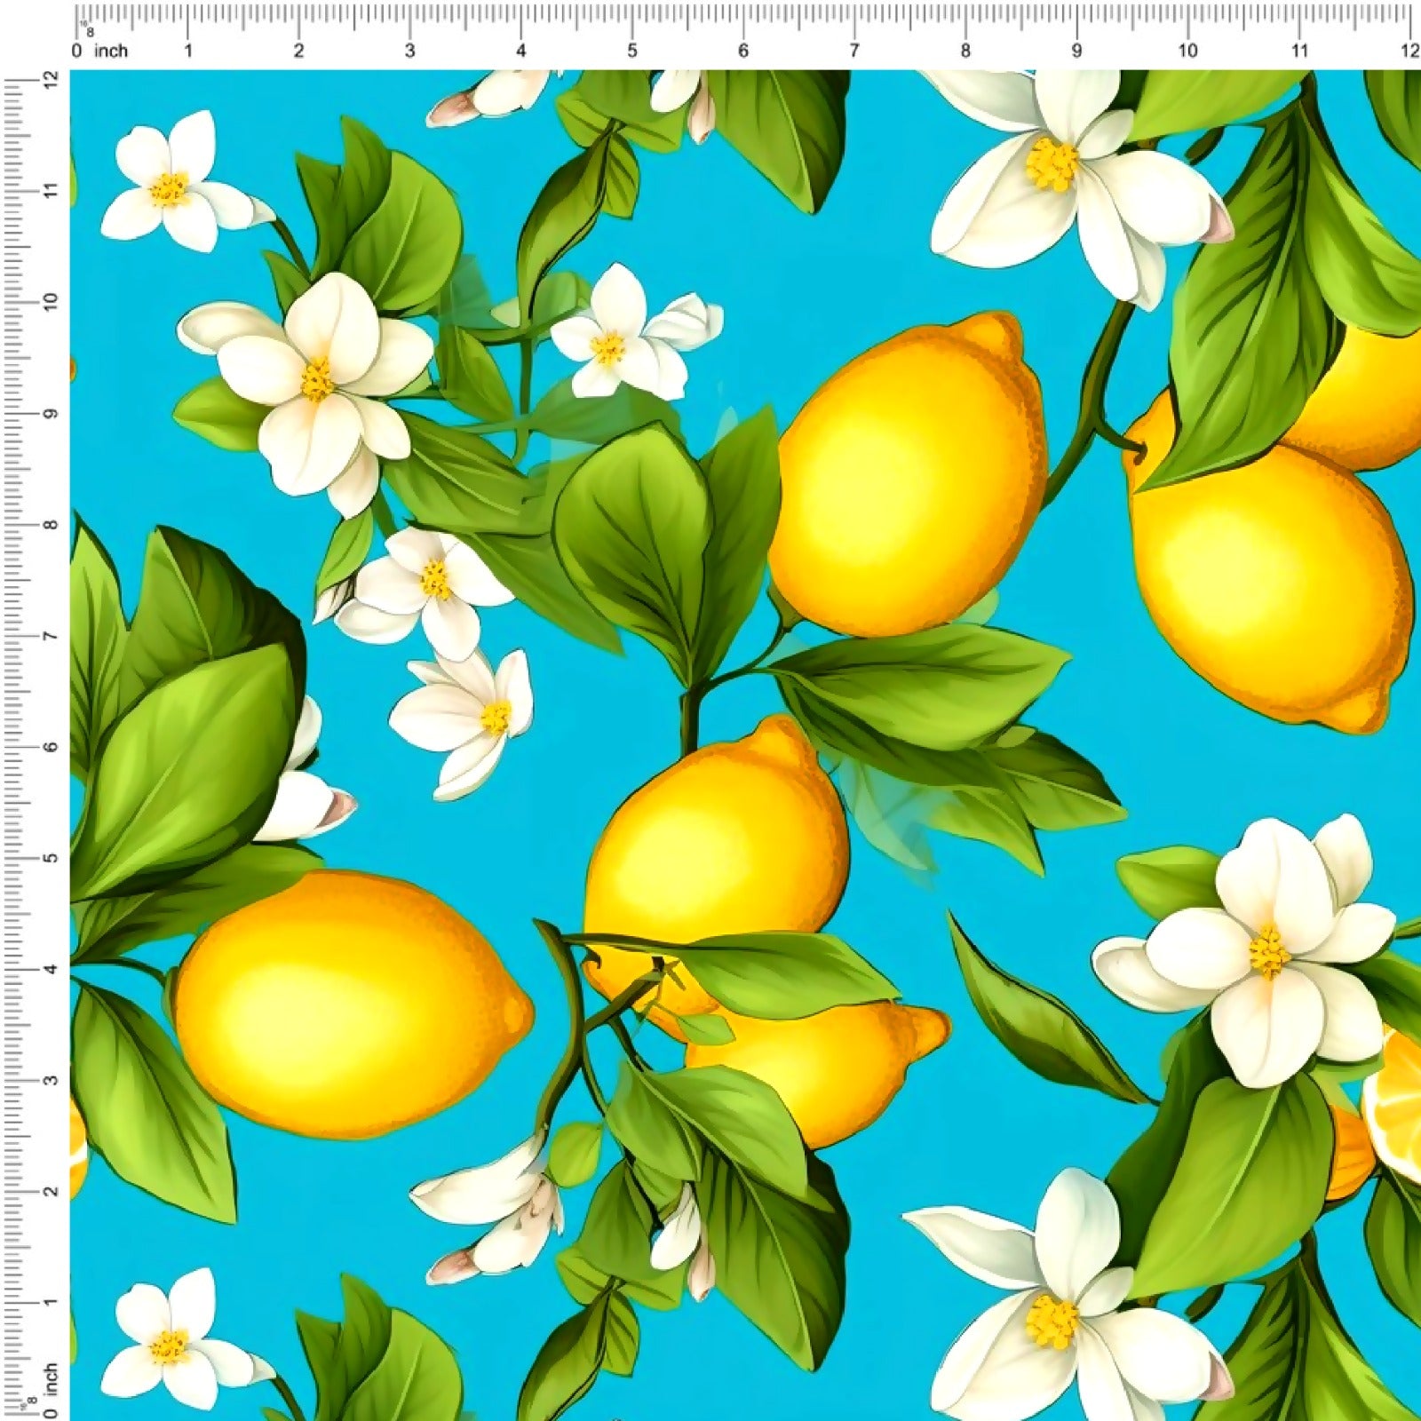Click the number 3 on the vertical ruler
1421x1421 pixels.
(51, 1080)
